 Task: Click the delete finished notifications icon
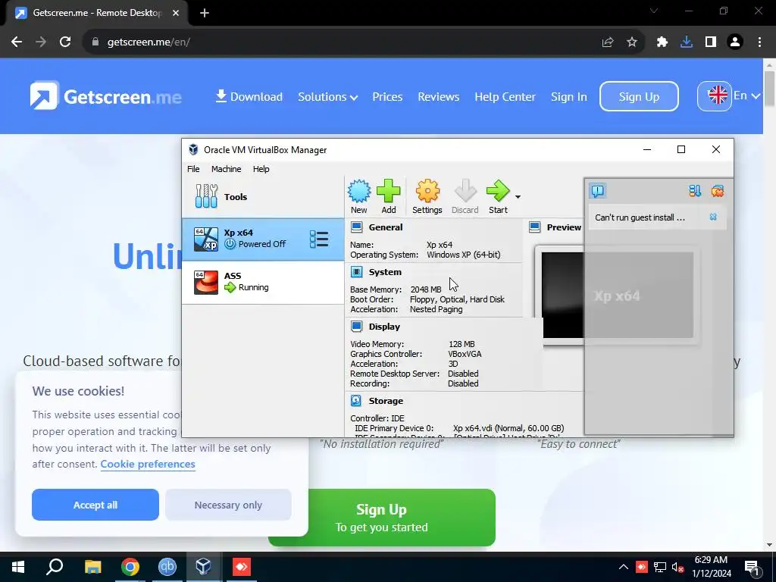[x=717, y=190]
